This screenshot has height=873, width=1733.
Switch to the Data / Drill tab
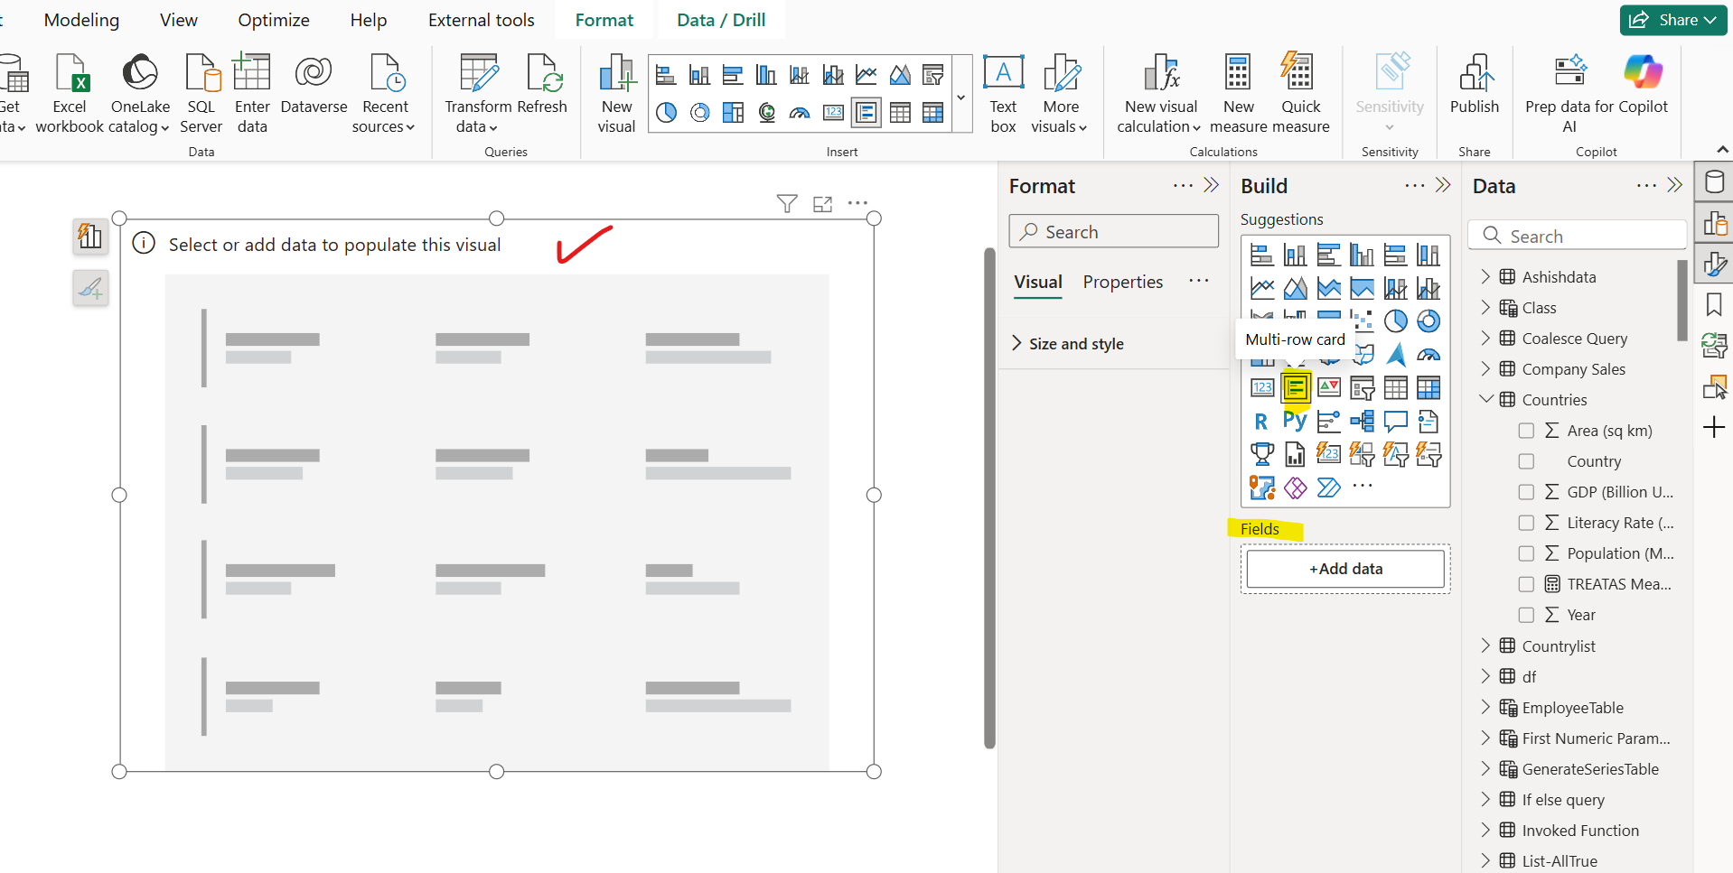click(x=719, y=19)
